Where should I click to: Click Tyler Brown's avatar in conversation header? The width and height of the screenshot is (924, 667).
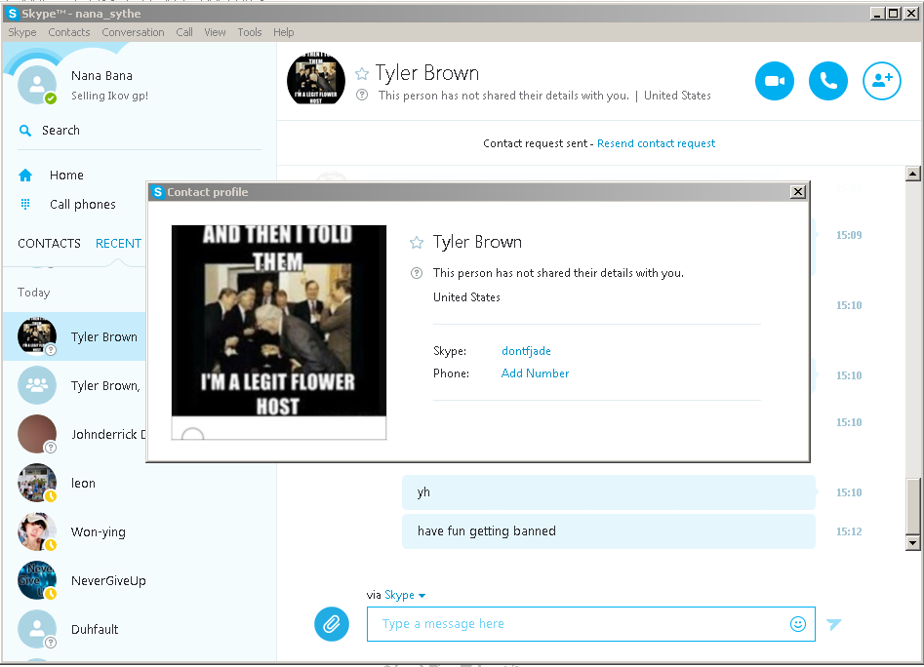(x=316, y=80)
